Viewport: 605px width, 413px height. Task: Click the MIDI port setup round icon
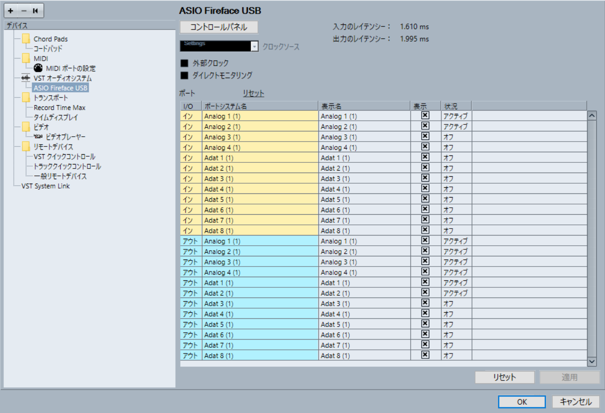click(x=38, y=68)
